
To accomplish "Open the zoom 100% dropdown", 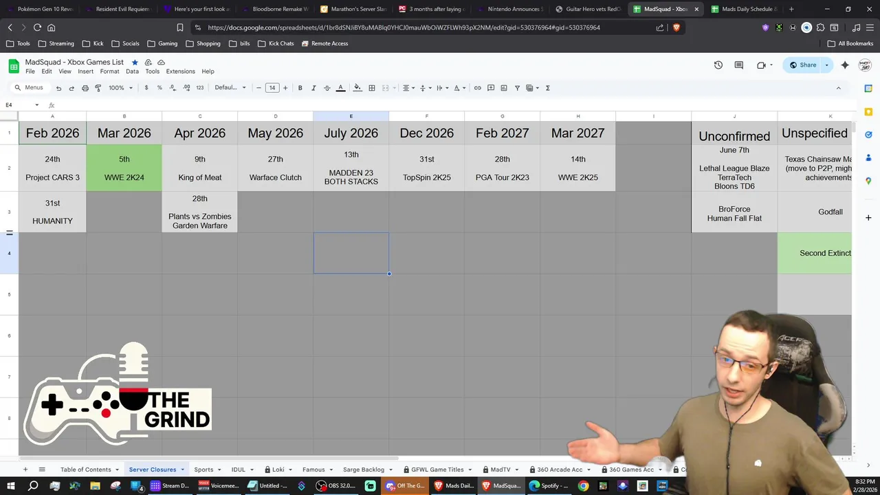I will [x=120, y=88].
